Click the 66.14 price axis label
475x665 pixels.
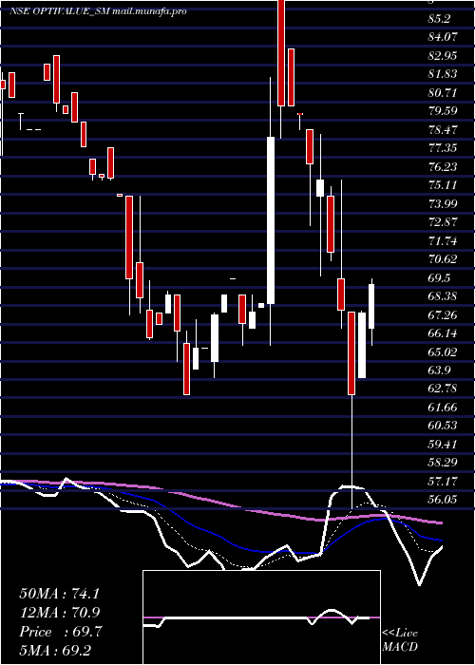click(444, 333)
